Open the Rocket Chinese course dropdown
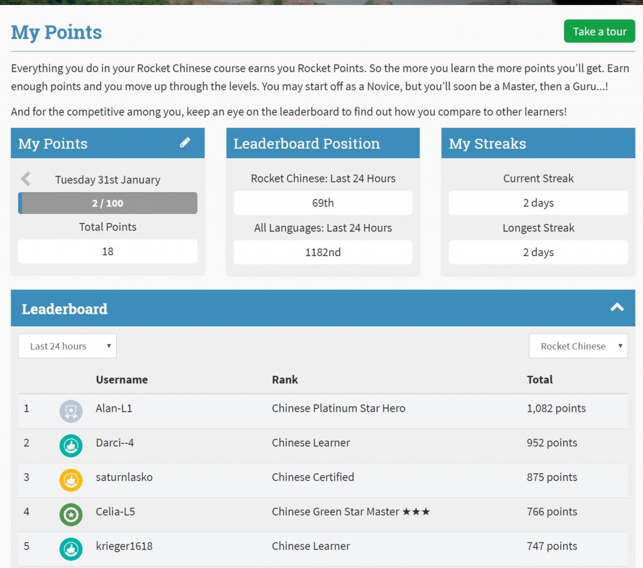 [x=578, y=346]
